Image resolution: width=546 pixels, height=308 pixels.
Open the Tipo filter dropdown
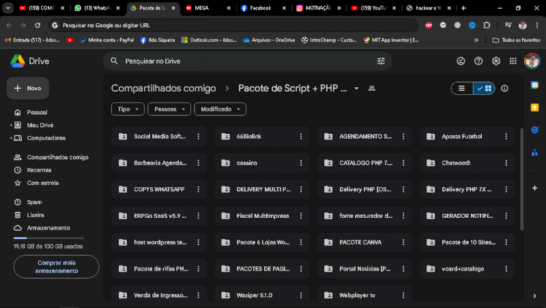pos(128,109)
